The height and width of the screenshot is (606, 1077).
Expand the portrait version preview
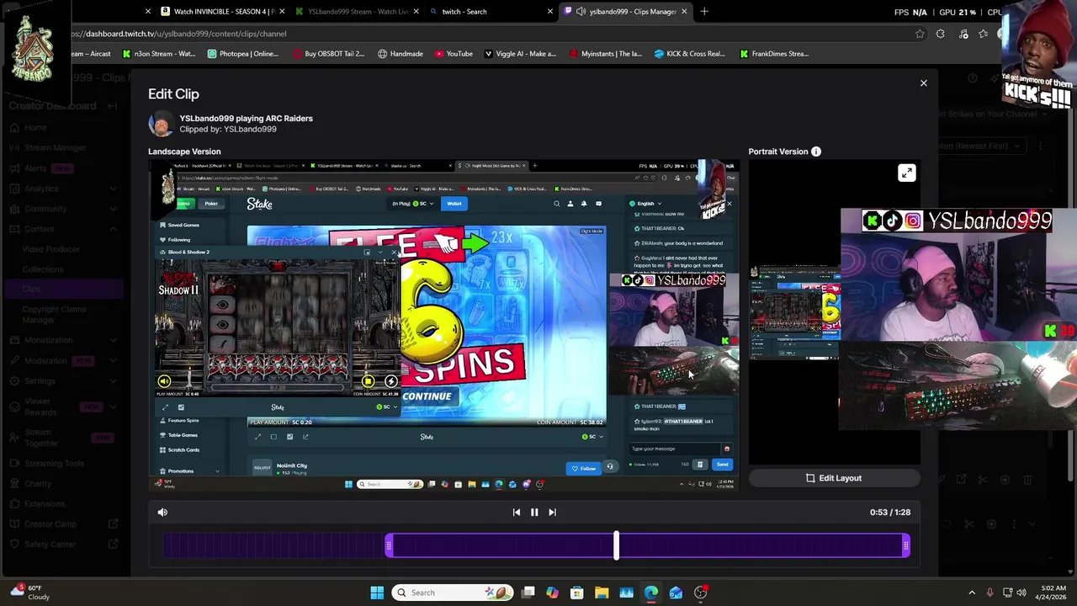[906, 173]
